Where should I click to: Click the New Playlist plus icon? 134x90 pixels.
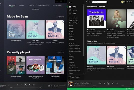(x=70, y=77)
